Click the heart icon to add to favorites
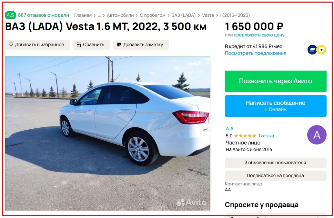 click(11, 45)
